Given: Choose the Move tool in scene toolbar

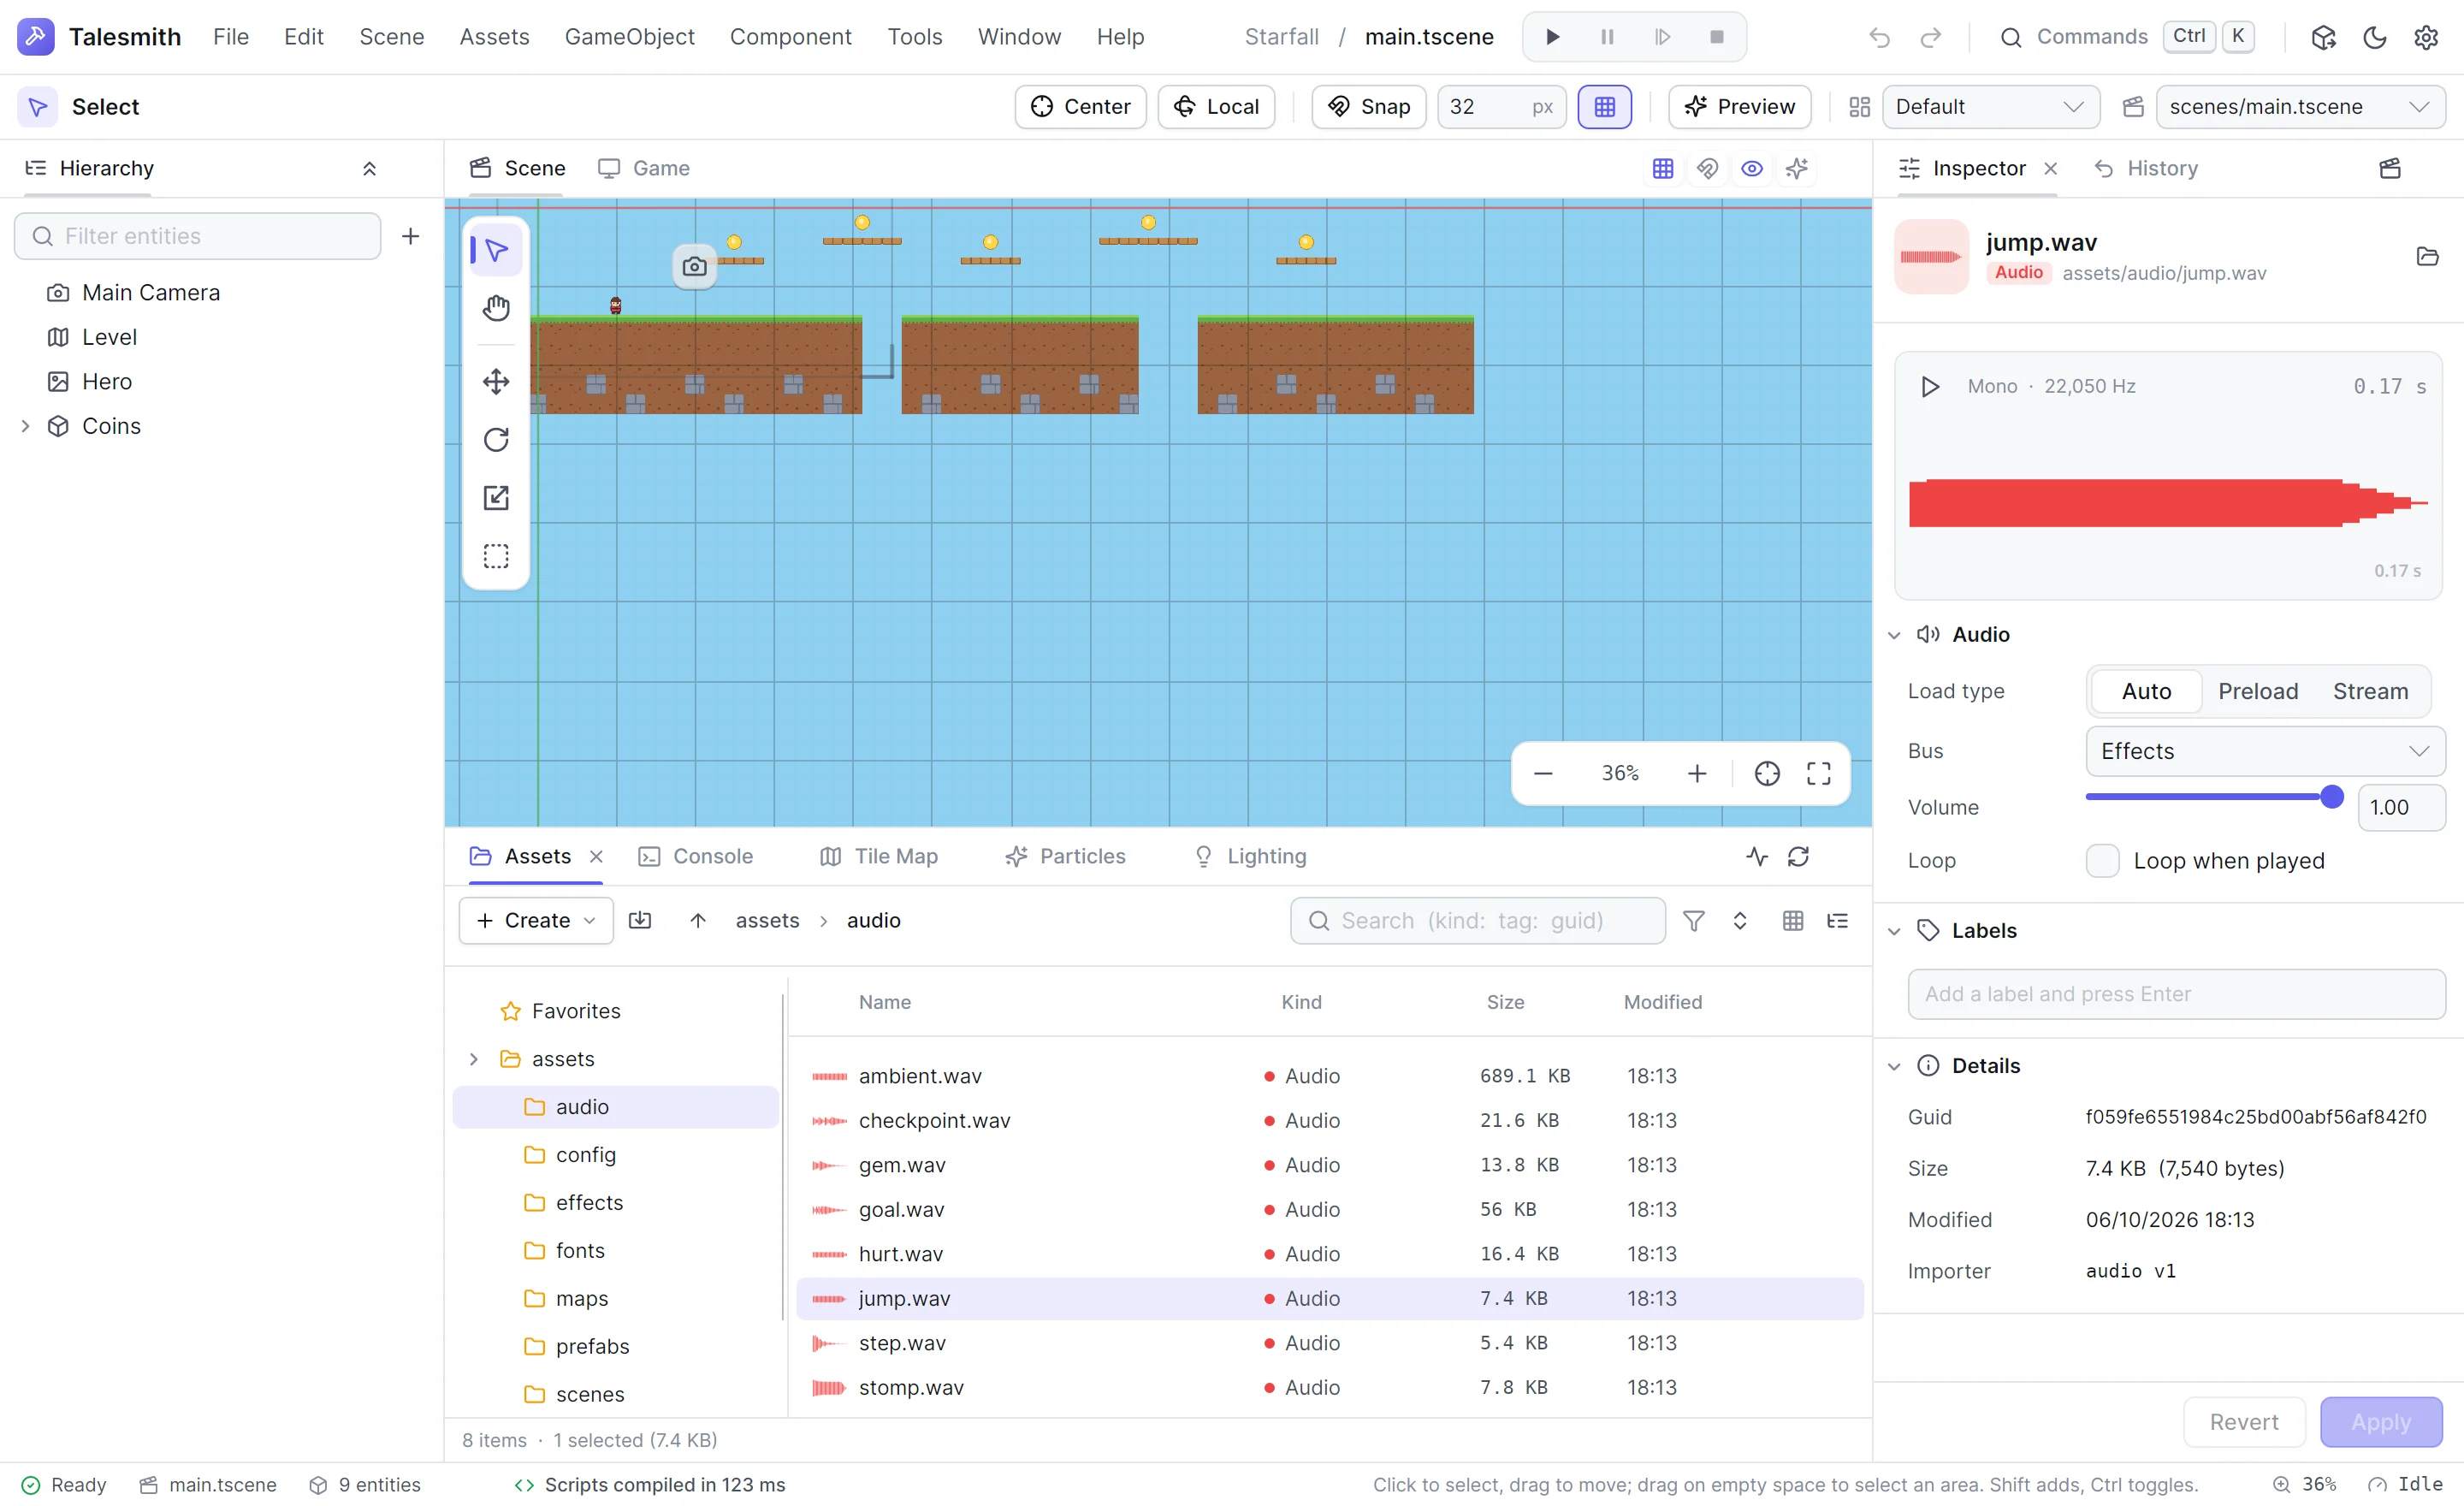Looking at the screenshot, I should point(496,381).
